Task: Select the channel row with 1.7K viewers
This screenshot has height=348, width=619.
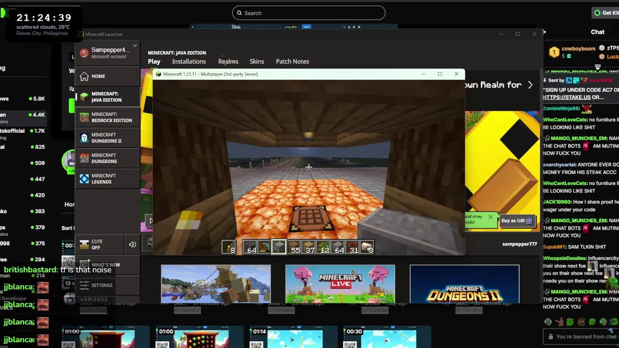Action: (x=23, y=131)
